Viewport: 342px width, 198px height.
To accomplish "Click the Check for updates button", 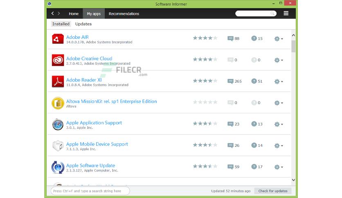I will 272,191.
